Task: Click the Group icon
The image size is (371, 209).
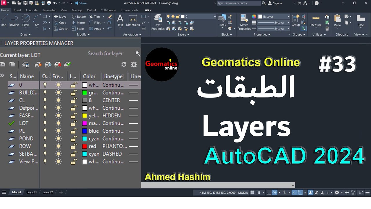Action: click(296, 20)
